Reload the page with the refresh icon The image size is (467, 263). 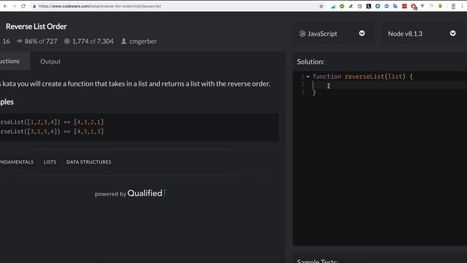(x=23, y=6)
